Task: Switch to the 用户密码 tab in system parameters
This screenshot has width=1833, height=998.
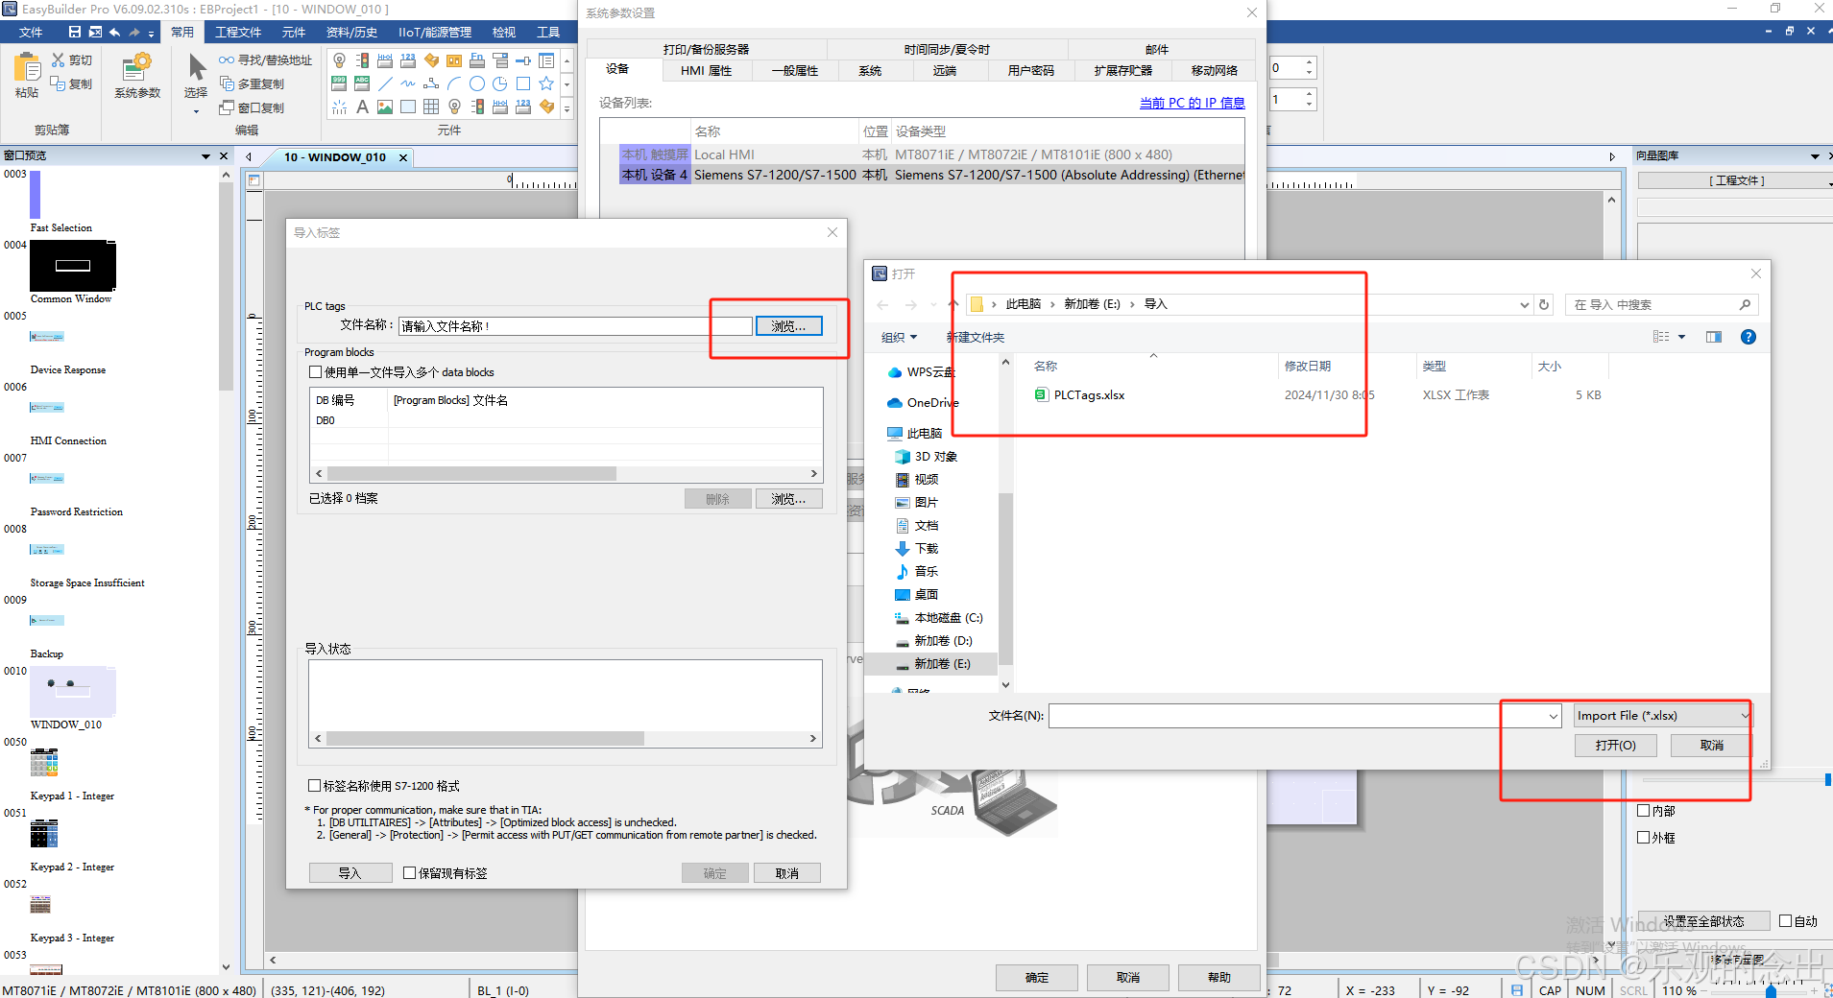Action: tap(1030, 71)
